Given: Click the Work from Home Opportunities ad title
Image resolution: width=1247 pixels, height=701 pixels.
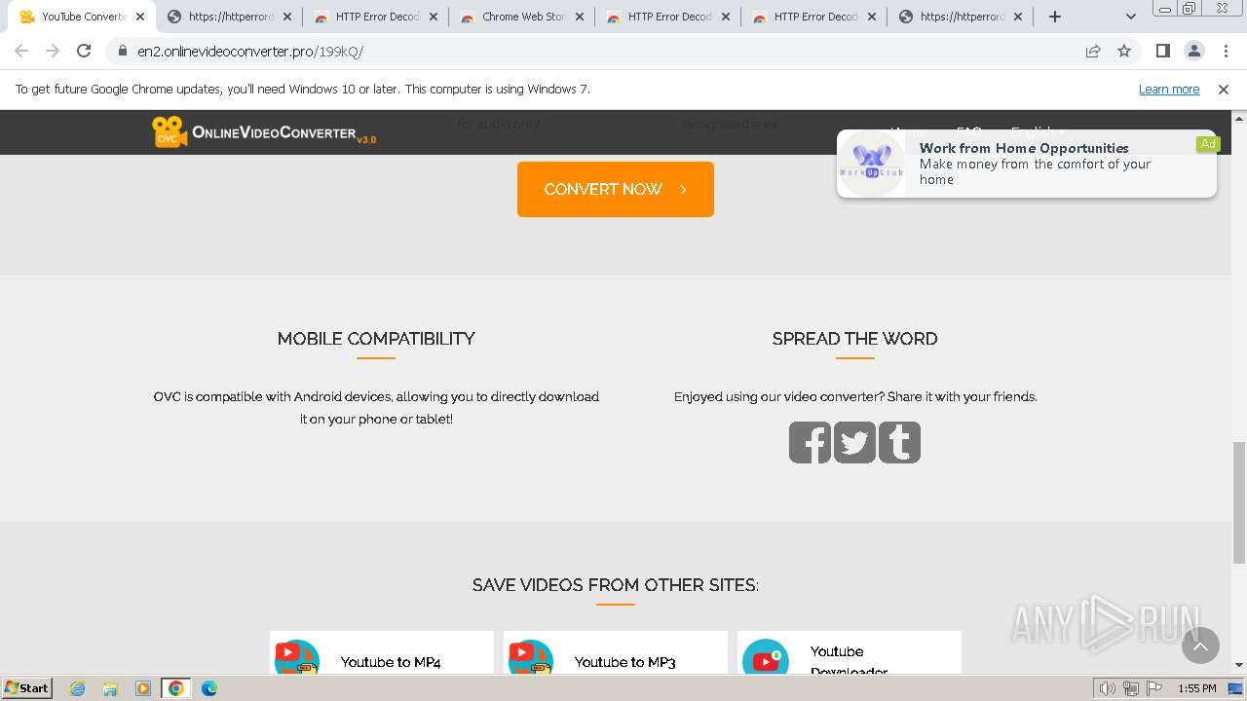Looking at the screenshot, I should (x=1024, y=148).
